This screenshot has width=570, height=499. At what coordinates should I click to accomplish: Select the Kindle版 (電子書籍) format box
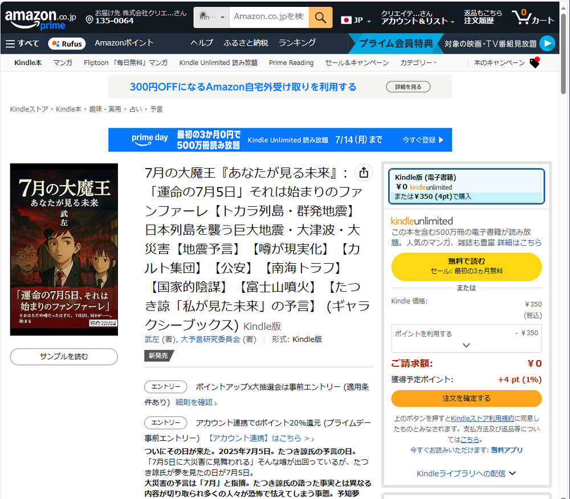pos(466,186)
